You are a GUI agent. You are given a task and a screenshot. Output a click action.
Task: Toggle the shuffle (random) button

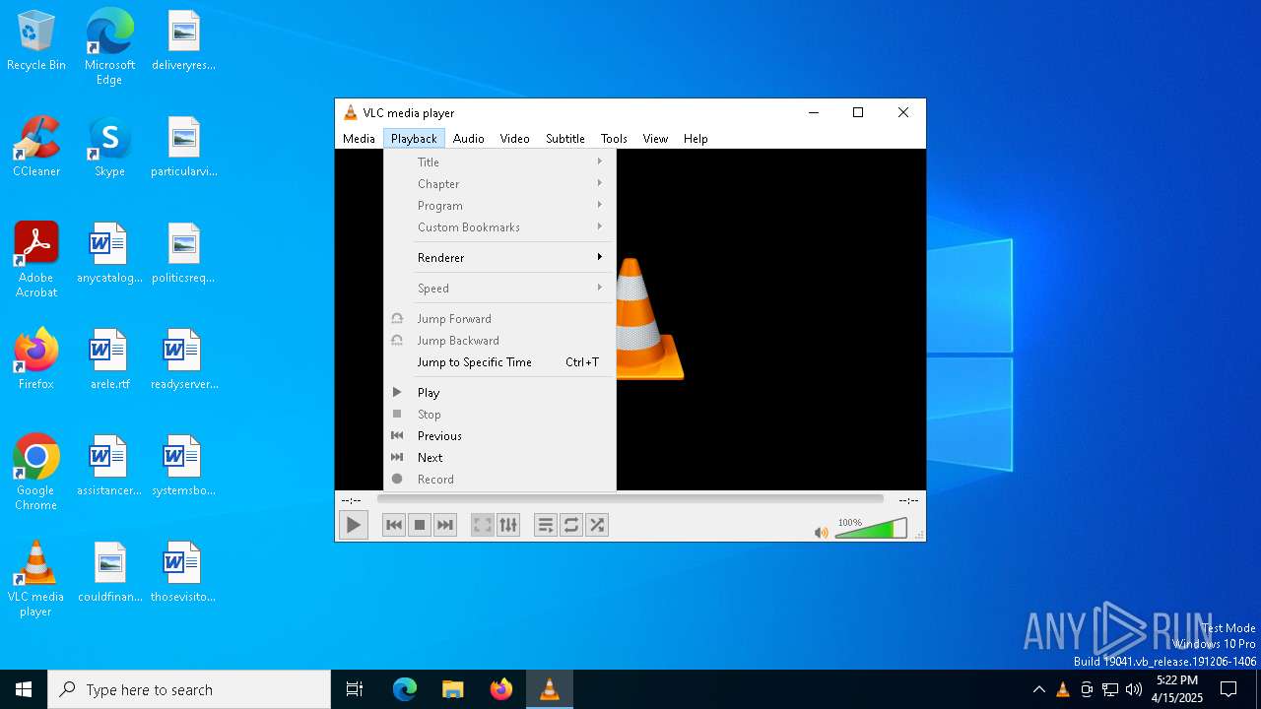pos(597,525)
